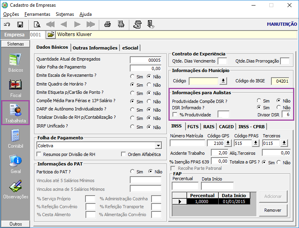This screenshot has height=228, width=299.
Task: Open the Ferramentas menu
Action: click(x=37, y=14)
